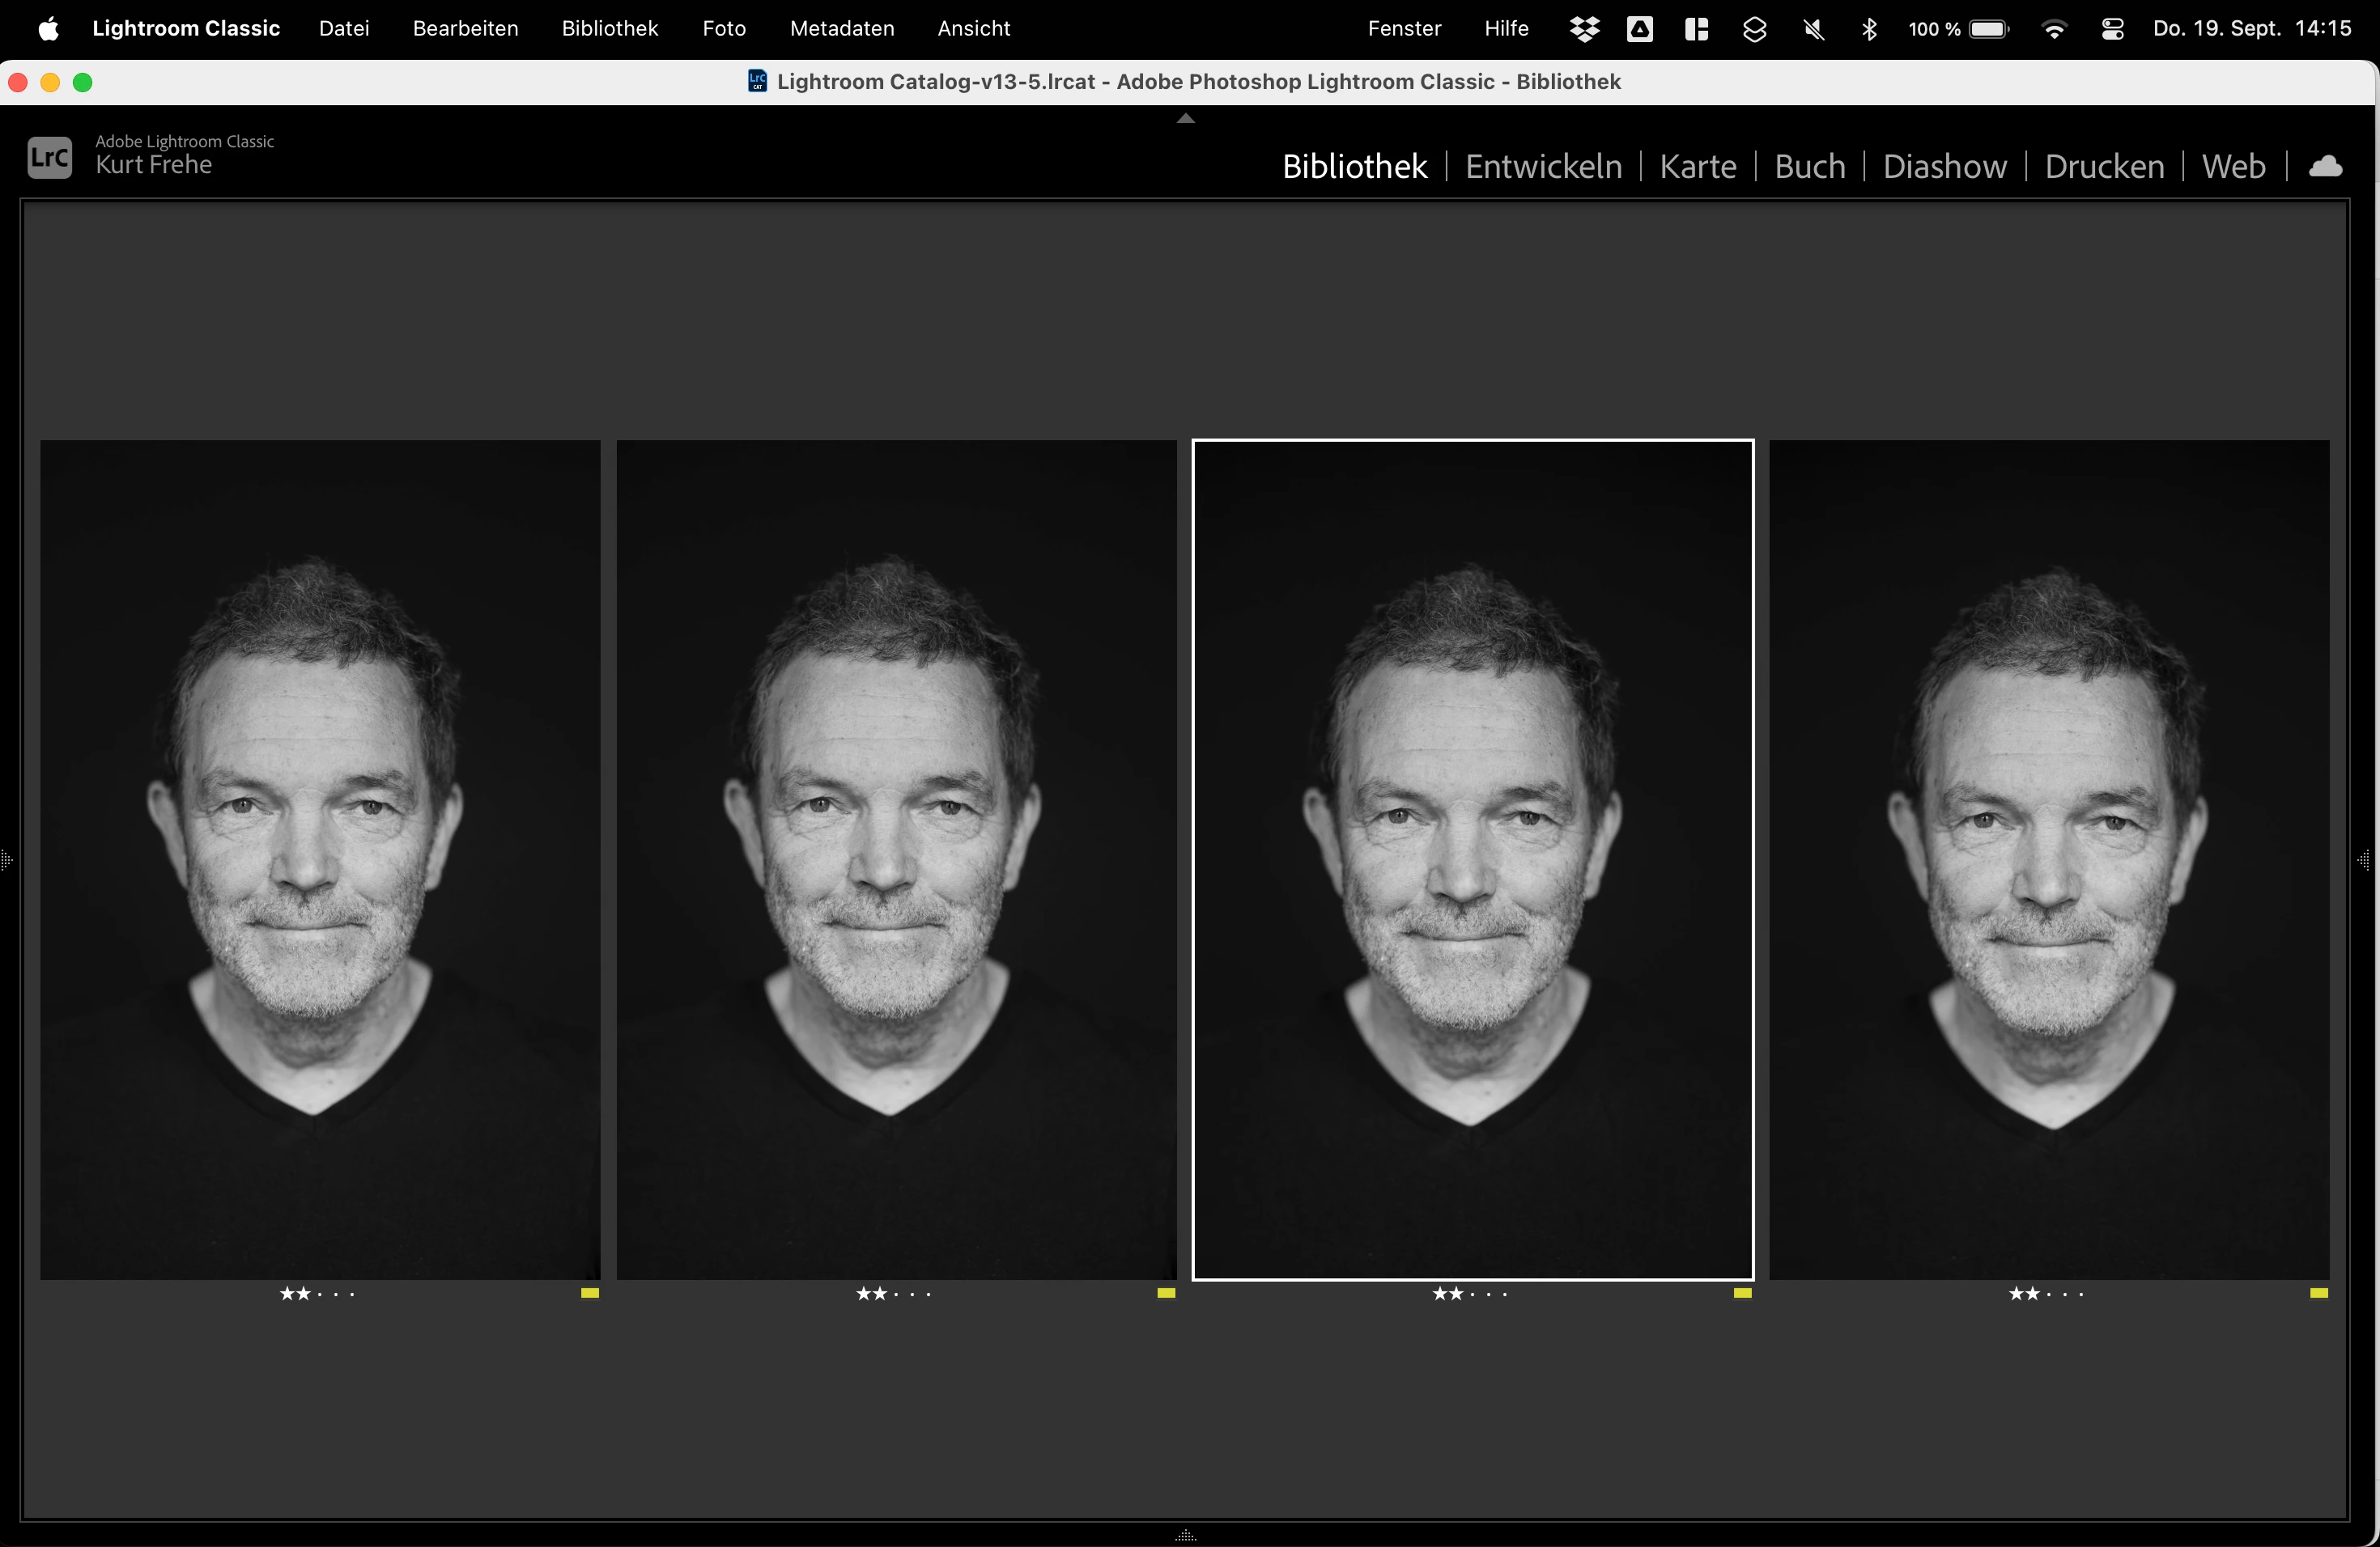Show the top module panel via arrow
Image resolution: width=2380 pixels, height=1547 pixels.
tap(1186, 119)
